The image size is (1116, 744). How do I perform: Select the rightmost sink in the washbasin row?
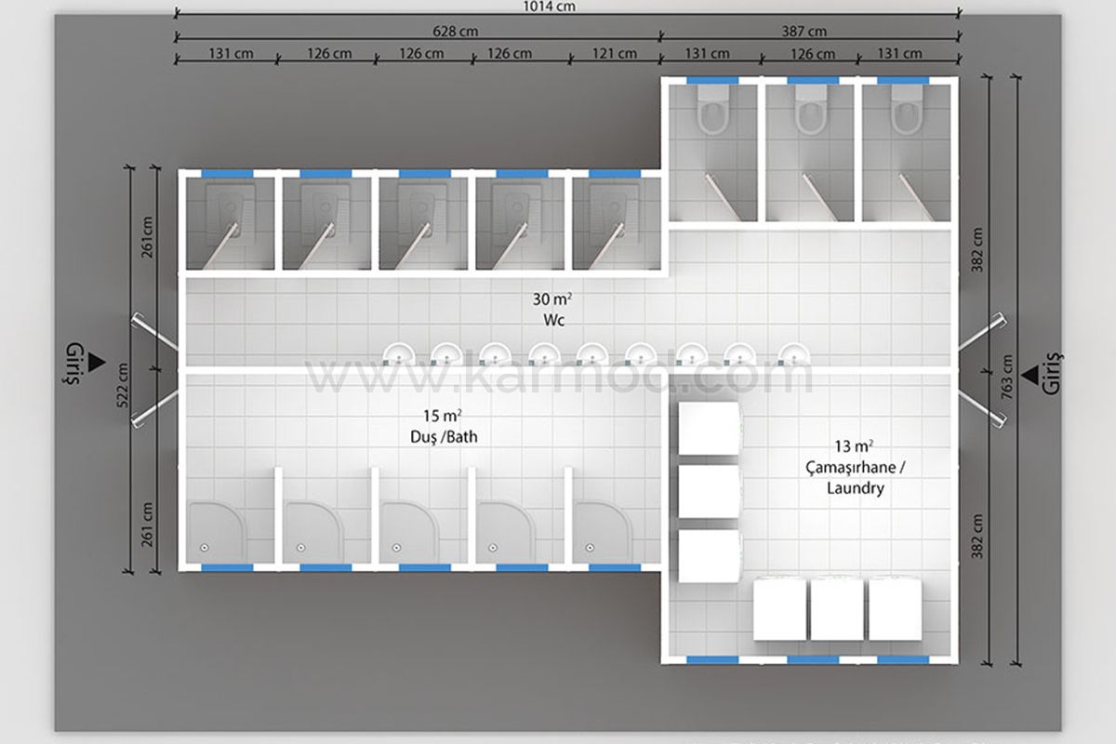[792, 353]
